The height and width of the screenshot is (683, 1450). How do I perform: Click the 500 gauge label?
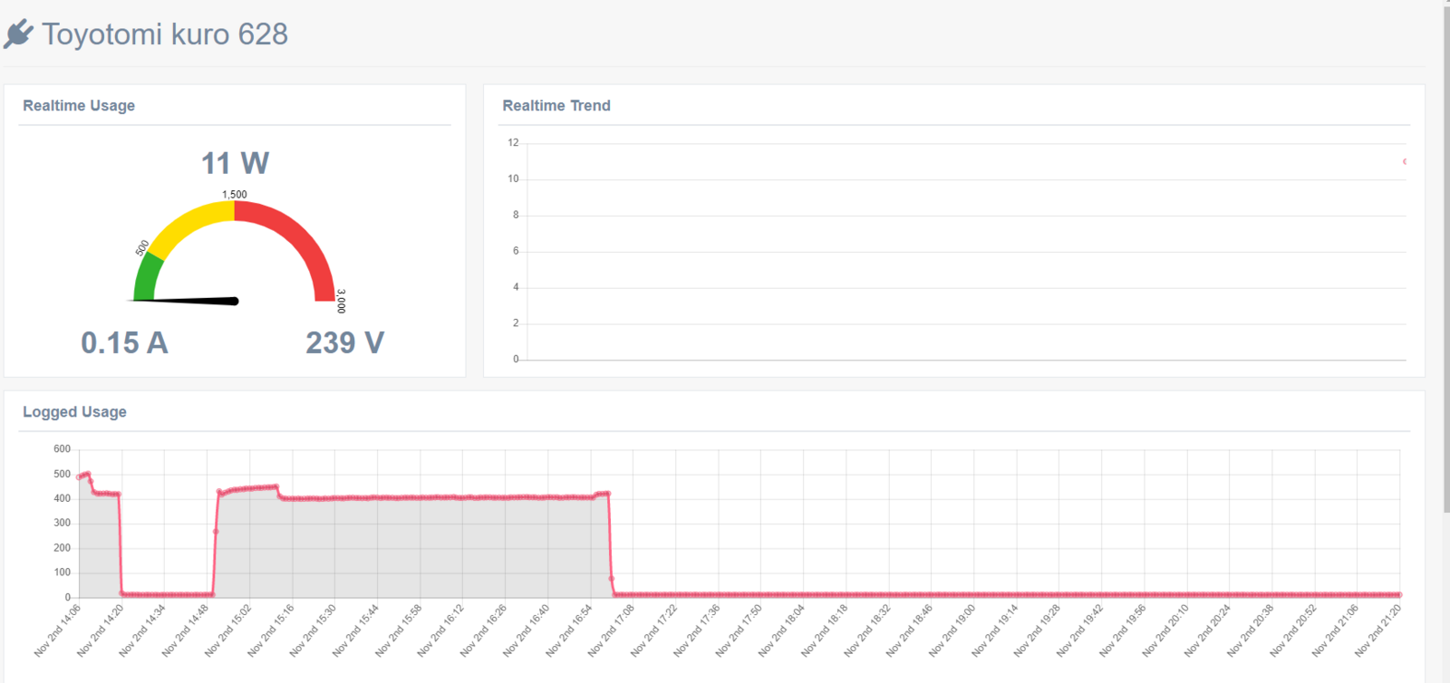click(x=142, y=247)
